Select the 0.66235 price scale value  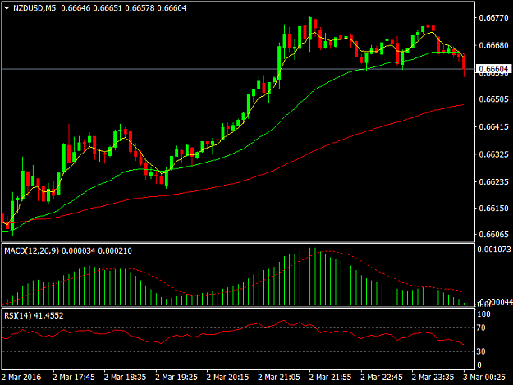(493, 181)
